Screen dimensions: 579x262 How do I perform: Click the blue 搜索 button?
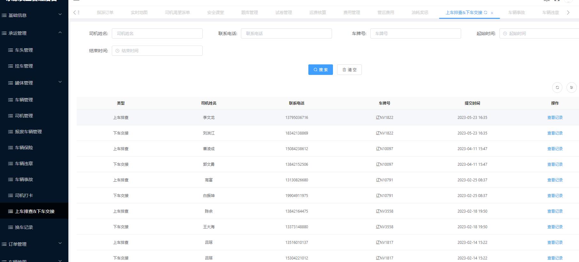click(320, 69)
